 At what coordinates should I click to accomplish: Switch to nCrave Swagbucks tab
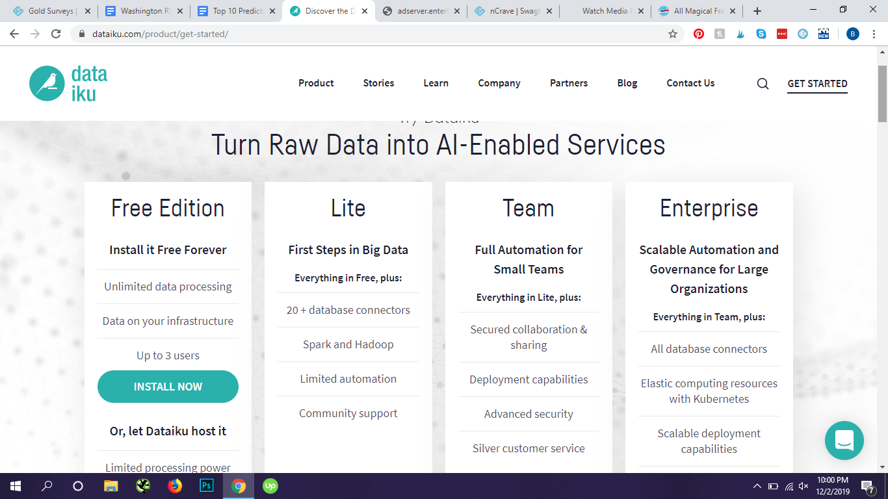tap(512, 11)
